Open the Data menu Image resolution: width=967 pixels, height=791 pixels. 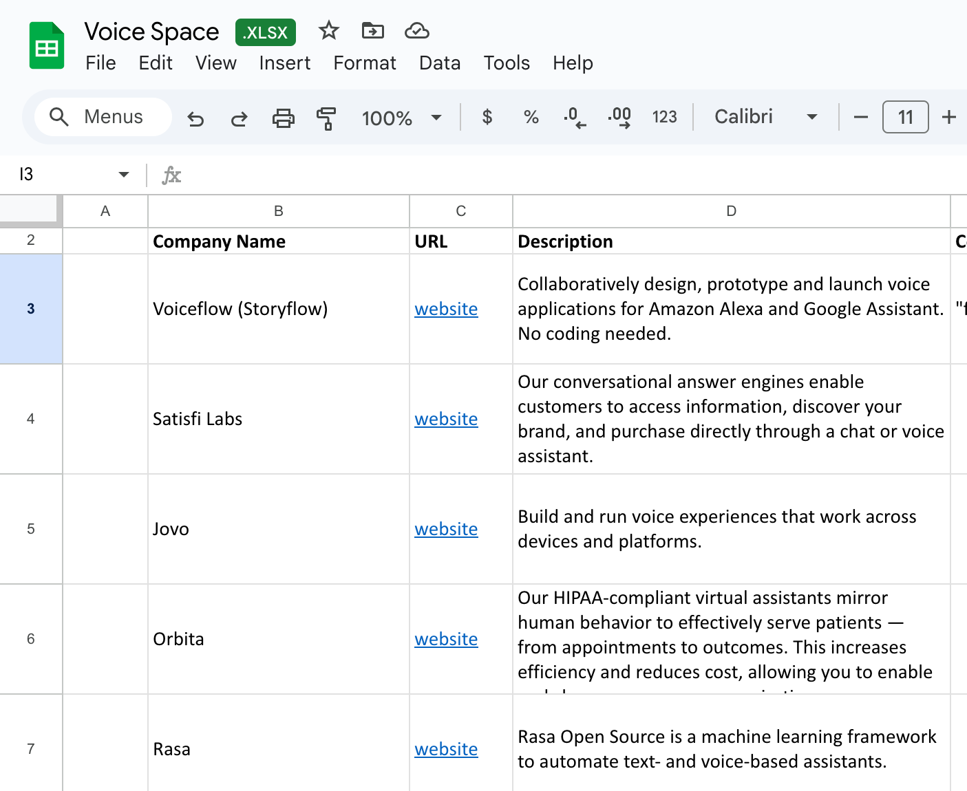click(x=440, y=63)
